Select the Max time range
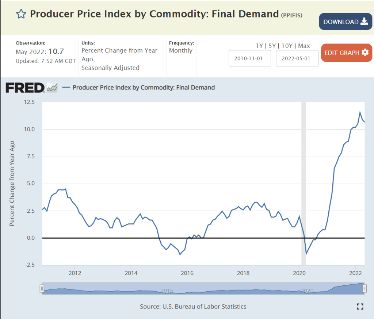 [x=304, y=46]
